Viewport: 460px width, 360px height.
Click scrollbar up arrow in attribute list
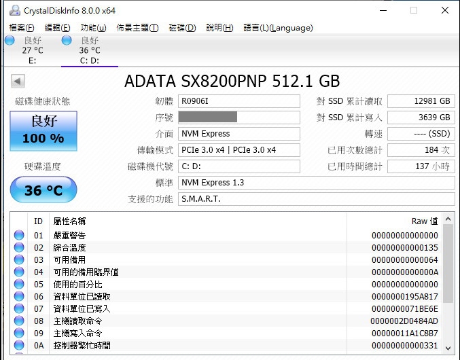click(448, 219)
